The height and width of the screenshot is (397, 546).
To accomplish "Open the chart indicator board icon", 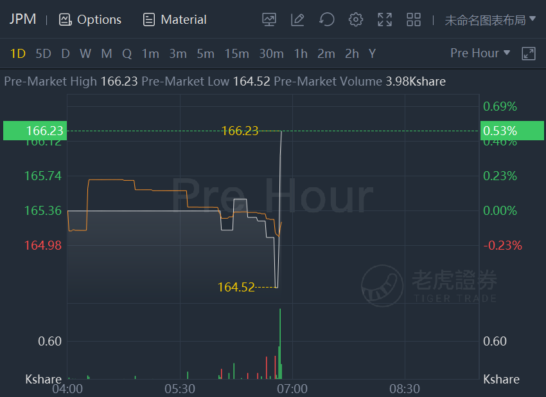I will (x=269, y=19).
